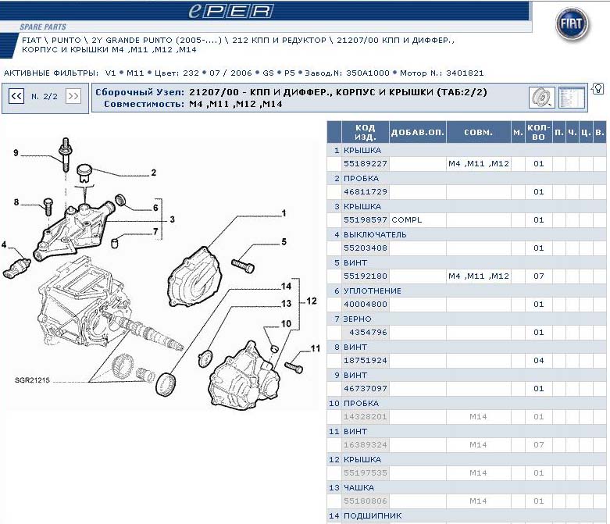The height and width of the screenshot is (524, 610).
Task: Click the ePER logo in header
Action: coord(230,11)
